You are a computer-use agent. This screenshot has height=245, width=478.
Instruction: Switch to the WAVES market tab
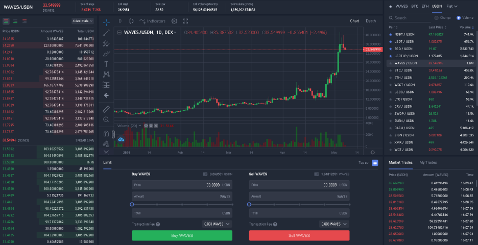(401, 6)
